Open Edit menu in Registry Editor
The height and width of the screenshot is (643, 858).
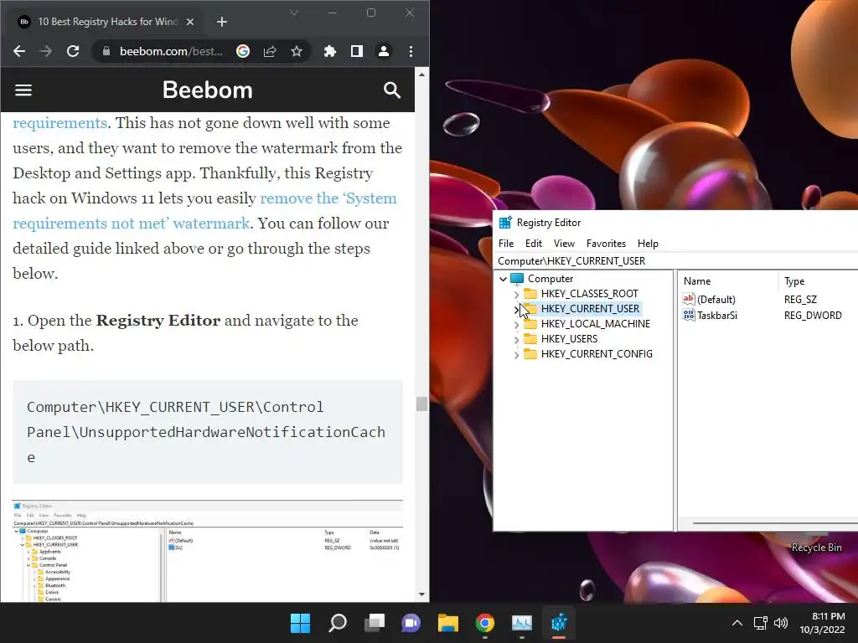pos(534,244)
